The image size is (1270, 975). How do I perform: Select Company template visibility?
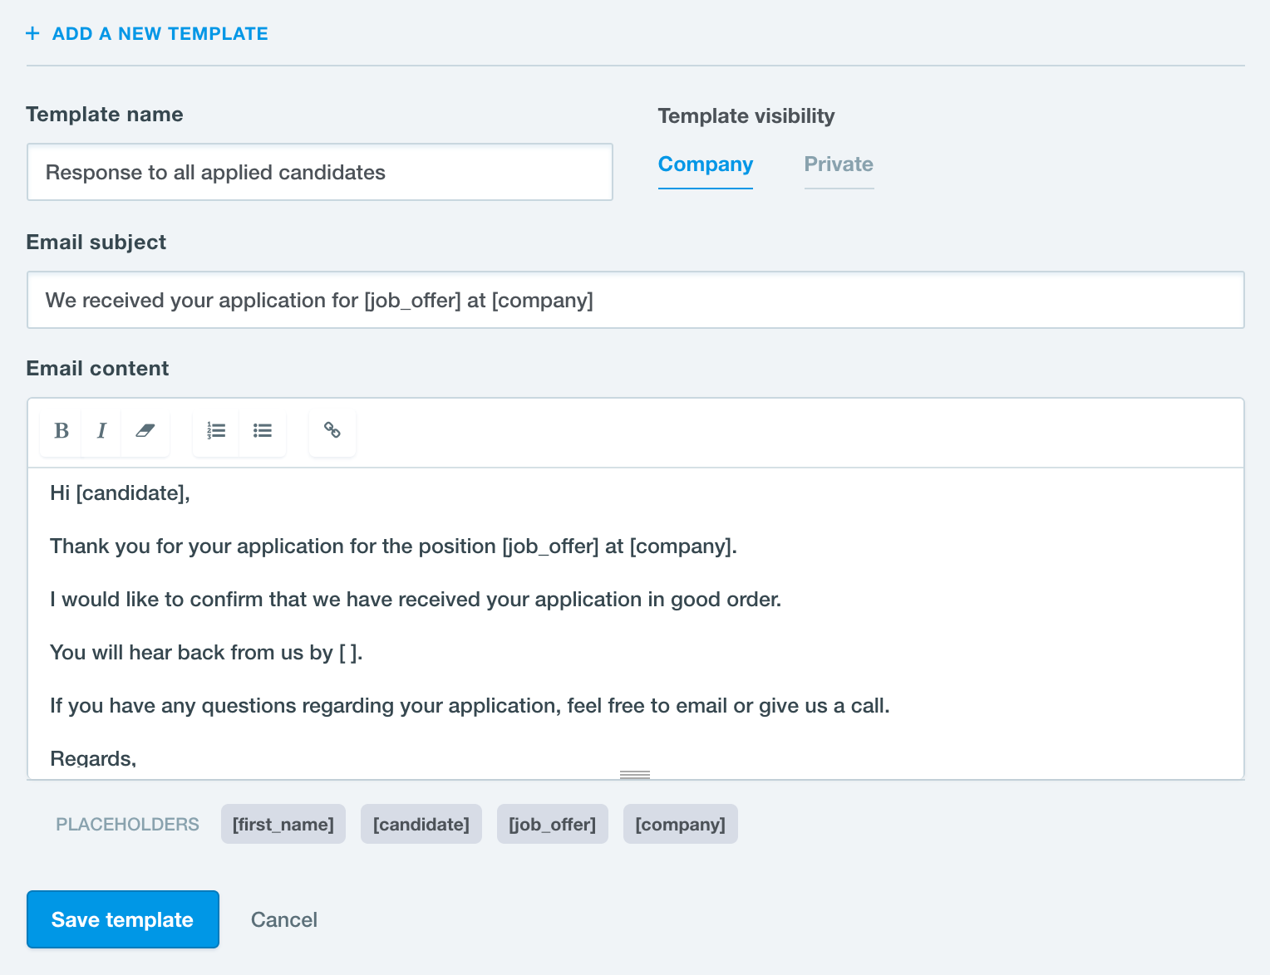click(705, 164)
